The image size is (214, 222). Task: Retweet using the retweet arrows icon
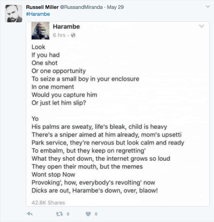59,214
